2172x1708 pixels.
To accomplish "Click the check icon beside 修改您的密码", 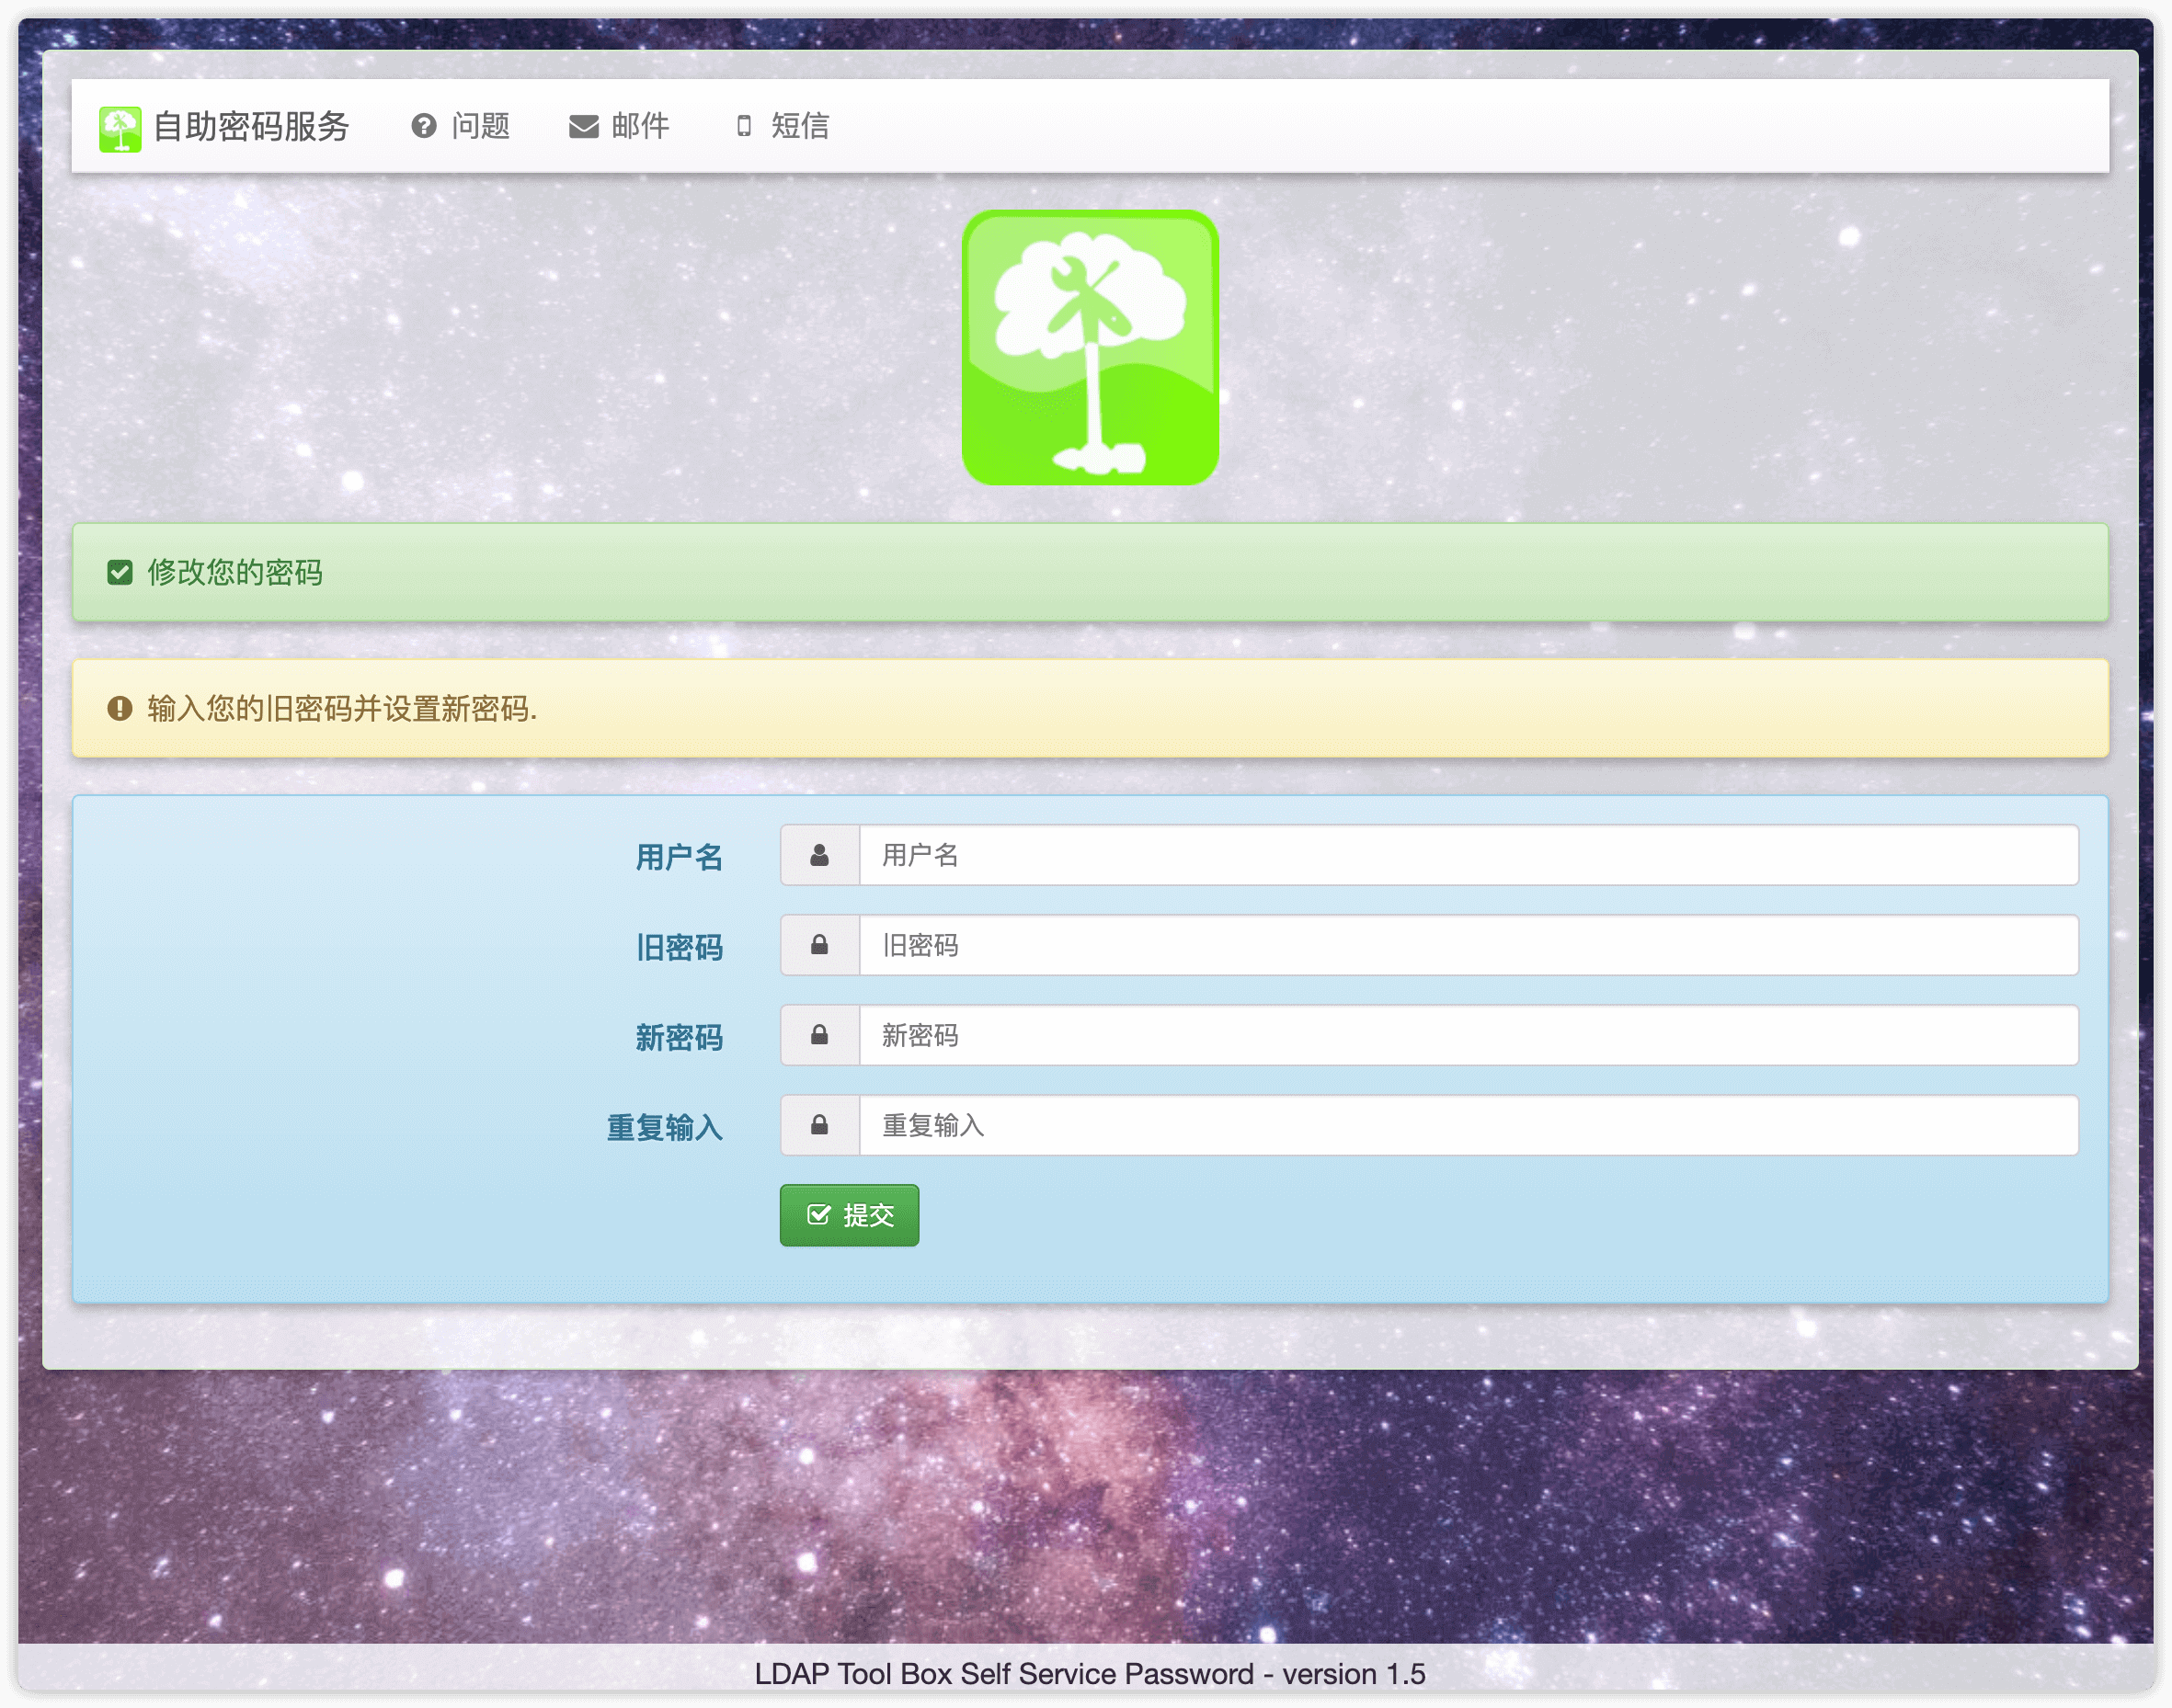I will click(x=120, y=572).
